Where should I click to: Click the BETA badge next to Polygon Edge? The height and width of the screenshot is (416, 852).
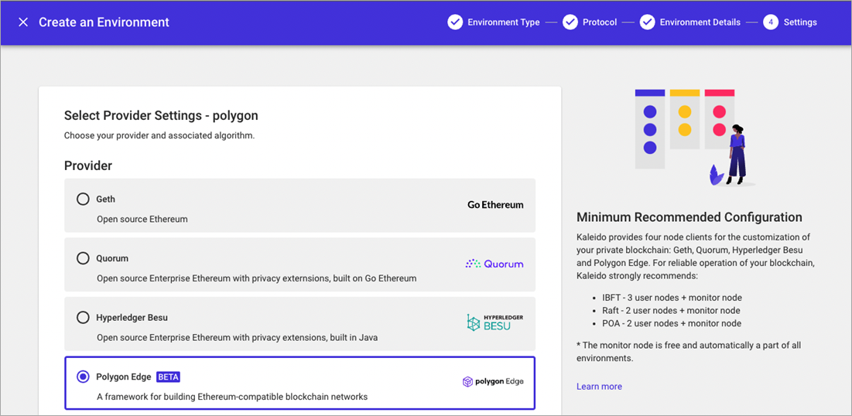pos(169,377)
